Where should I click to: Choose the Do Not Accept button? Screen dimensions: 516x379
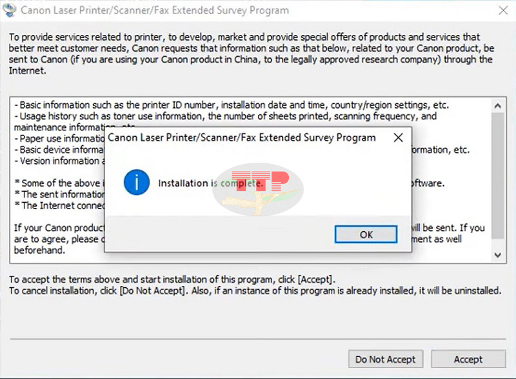pyautogui.click(x=386, y=359)
